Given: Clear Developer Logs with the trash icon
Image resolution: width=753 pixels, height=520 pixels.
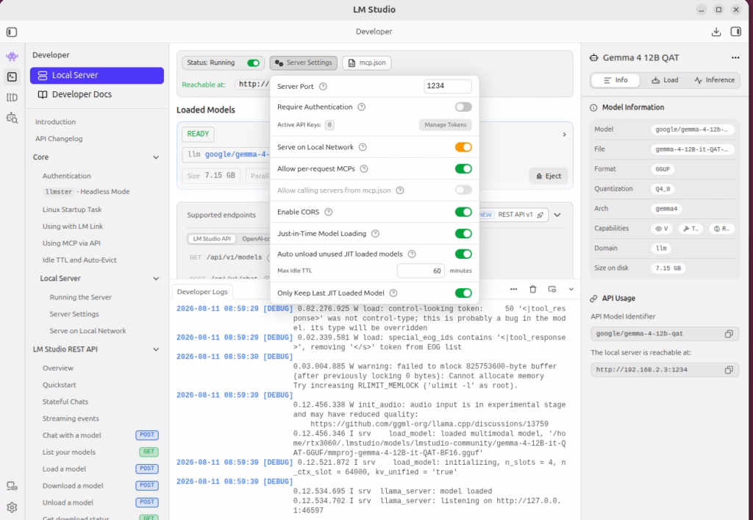Looking at the screenshot, I should pyautogui.click(x=532, y=289).
